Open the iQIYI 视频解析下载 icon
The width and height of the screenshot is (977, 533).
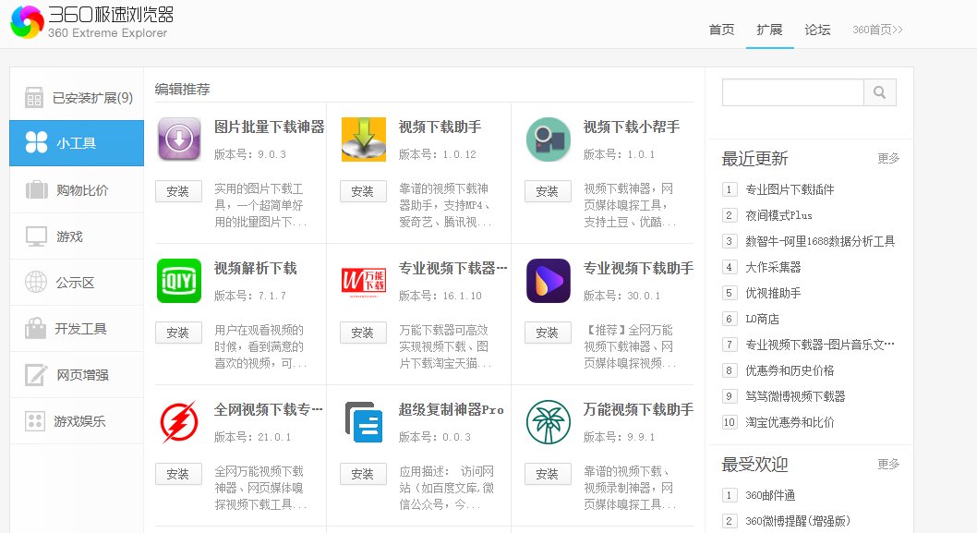(x=179, y=281)
